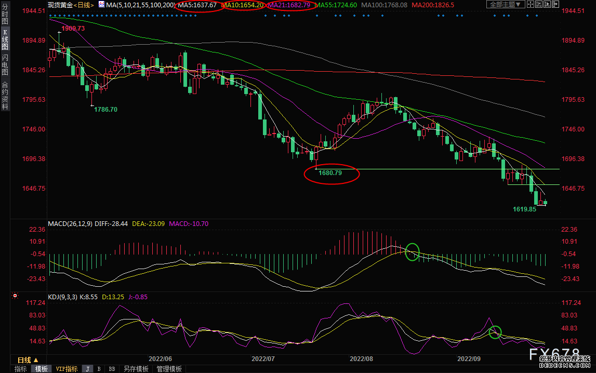Click the DEA:-23.09 value
The image size is (596, 373).
click(x=148, y=224)
